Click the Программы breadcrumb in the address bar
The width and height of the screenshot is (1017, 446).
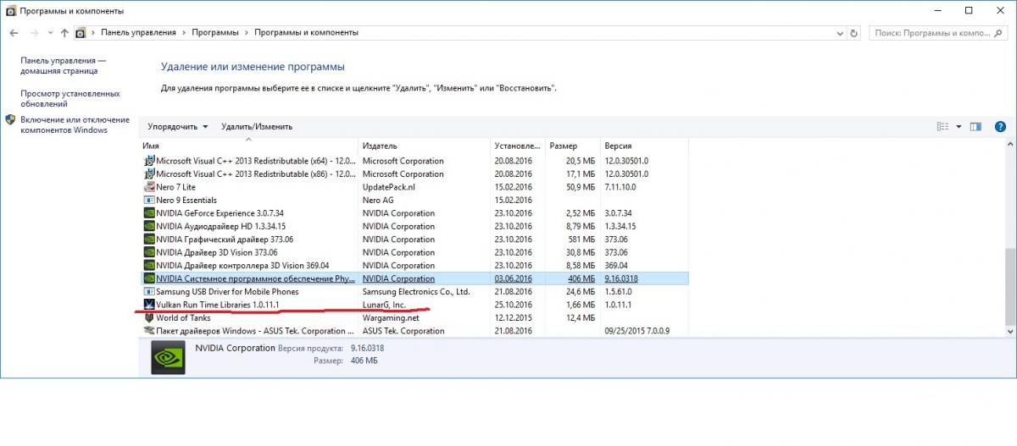(x=214, y=32)
